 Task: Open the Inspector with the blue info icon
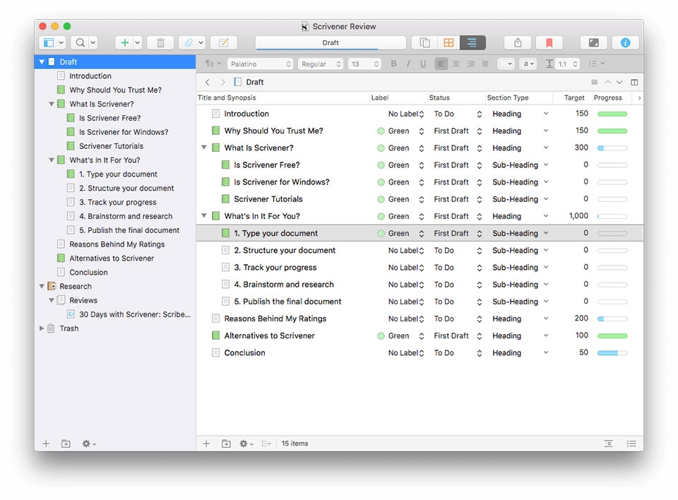point(625,42)
